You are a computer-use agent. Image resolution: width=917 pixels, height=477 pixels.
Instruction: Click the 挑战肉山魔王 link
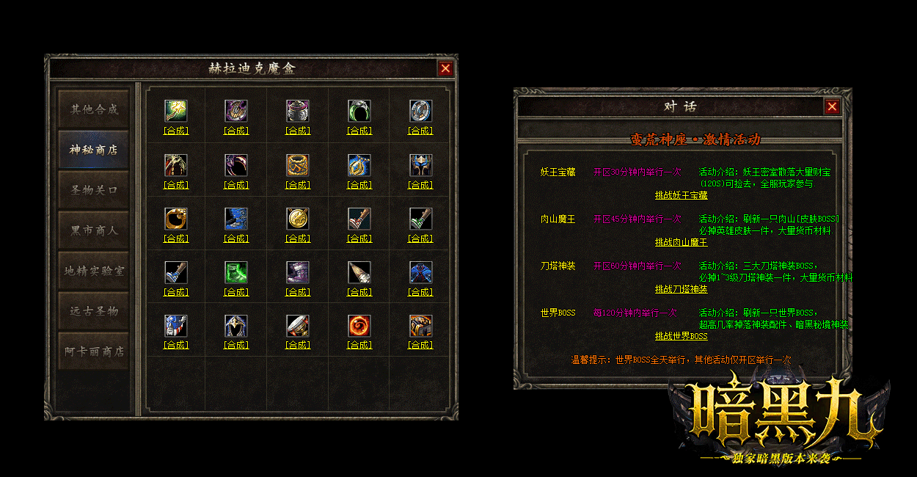682,242
